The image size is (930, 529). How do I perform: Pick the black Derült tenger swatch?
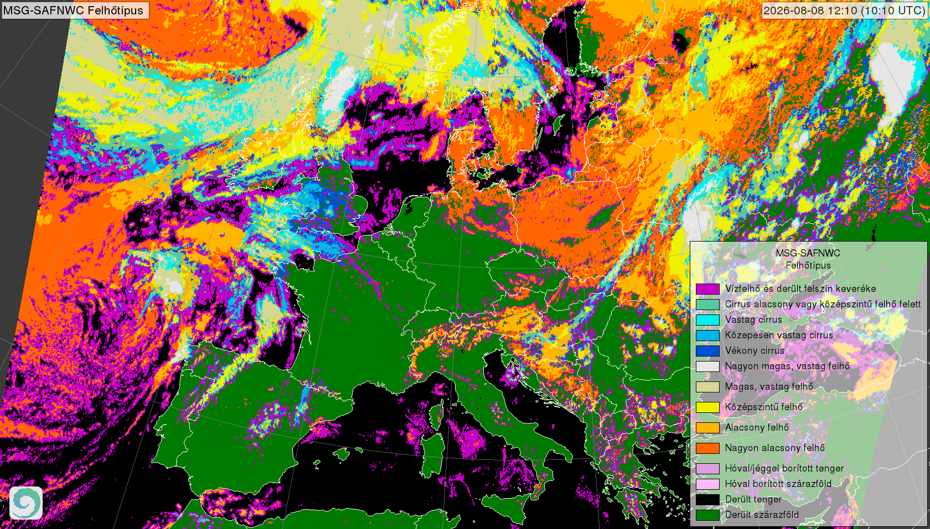pos(707,500)
